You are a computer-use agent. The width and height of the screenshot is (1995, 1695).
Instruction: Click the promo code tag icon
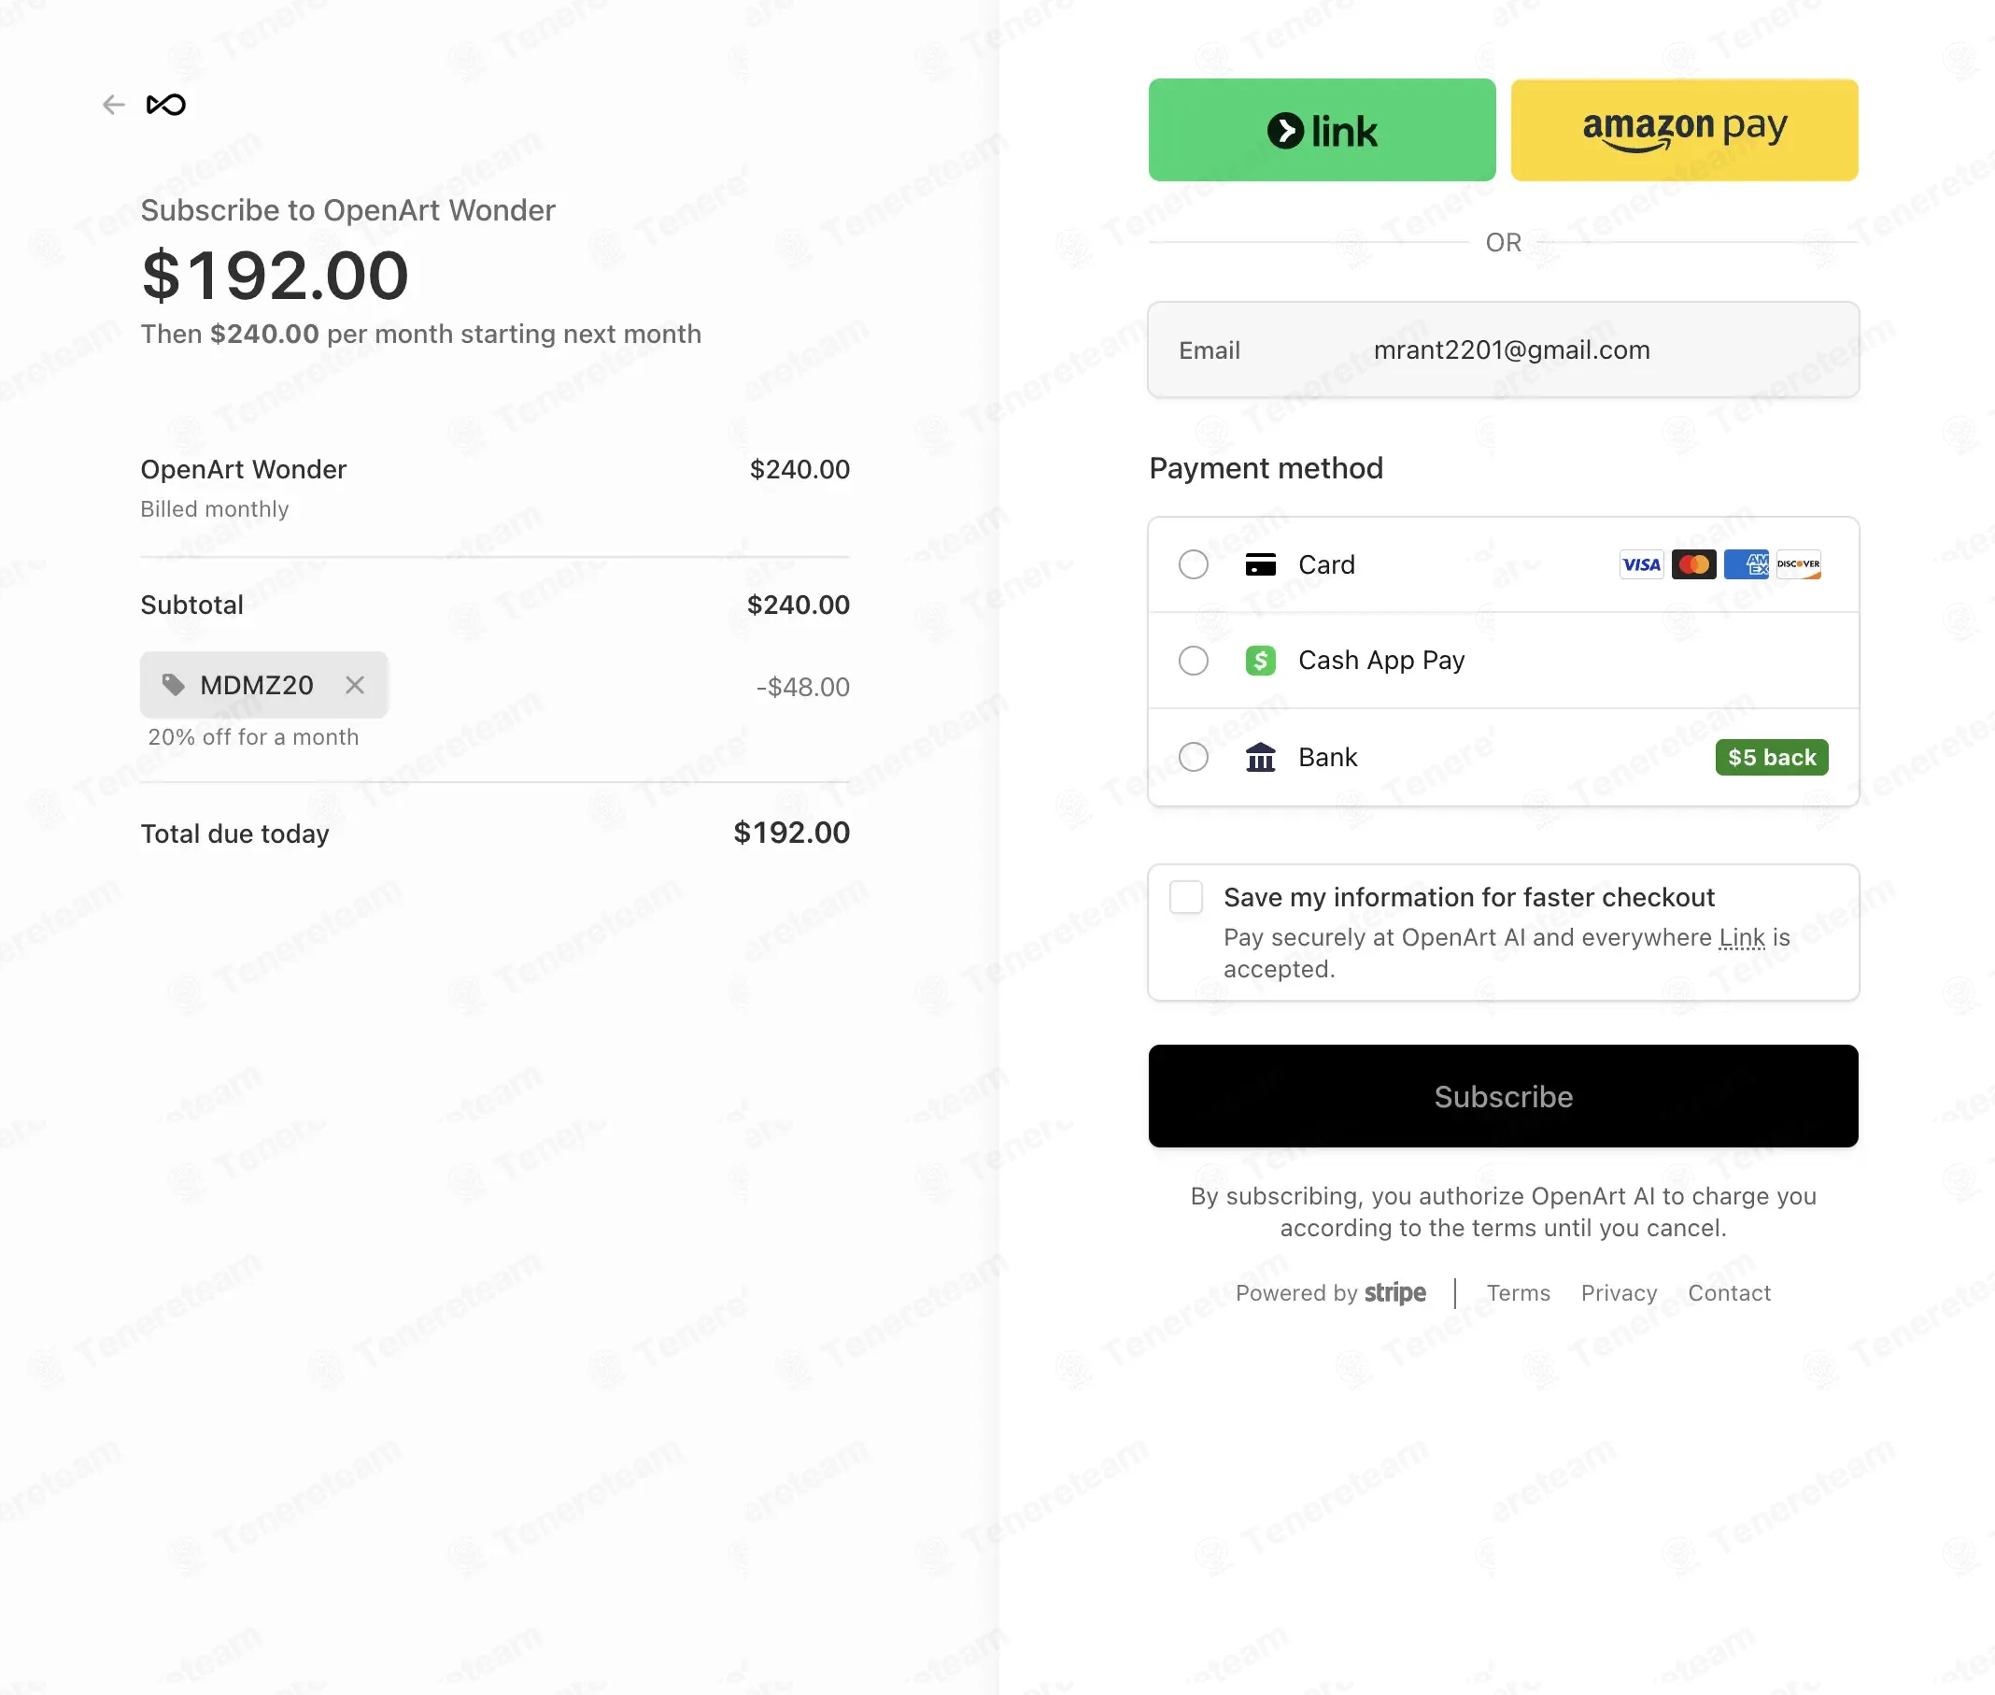pos(173,685)
